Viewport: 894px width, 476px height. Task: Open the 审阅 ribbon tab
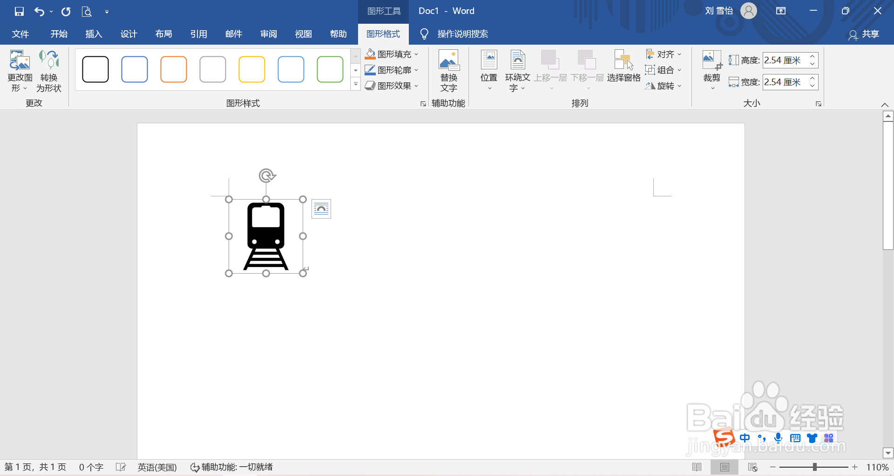[268, 34]
